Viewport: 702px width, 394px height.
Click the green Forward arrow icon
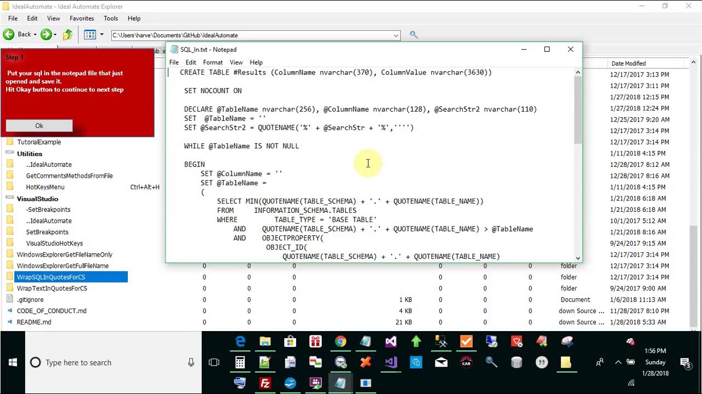tap(46, 35)
